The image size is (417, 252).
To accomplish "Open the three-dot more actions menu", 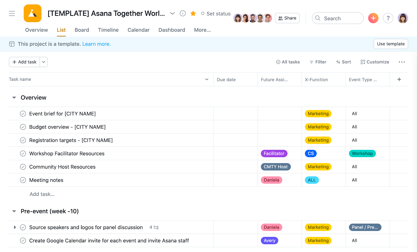I will [402, 62].
